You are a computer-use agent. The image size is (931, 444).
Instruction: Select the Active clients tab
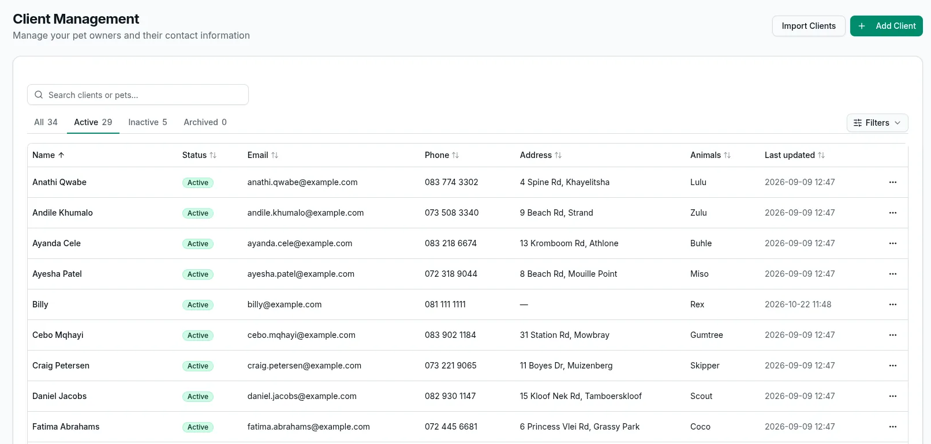[x=93, y=122]
